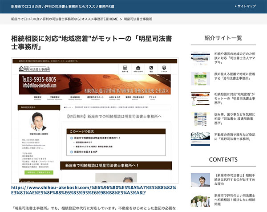Click thumbnail for 高野司法書士事務所
267x212 pixels.
[200, 139]
